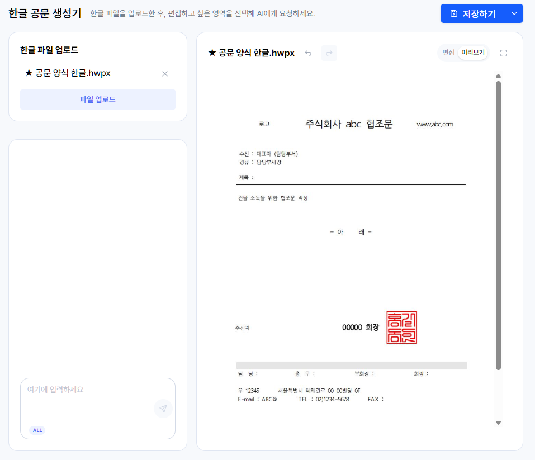Viewport: 535px width, 460px height.
Task: Select the uploaded file 공문 양식 한글.hwpx in list
Action: click(72, 73)
